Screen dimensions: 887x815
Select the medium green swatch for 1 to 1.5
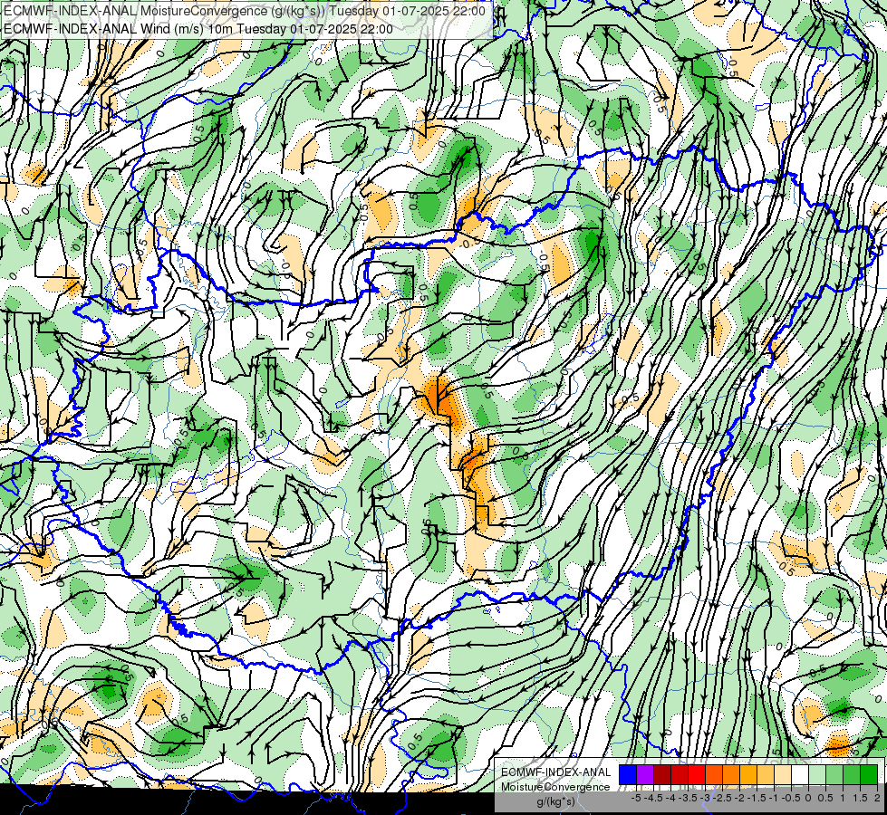click(852, 774)
